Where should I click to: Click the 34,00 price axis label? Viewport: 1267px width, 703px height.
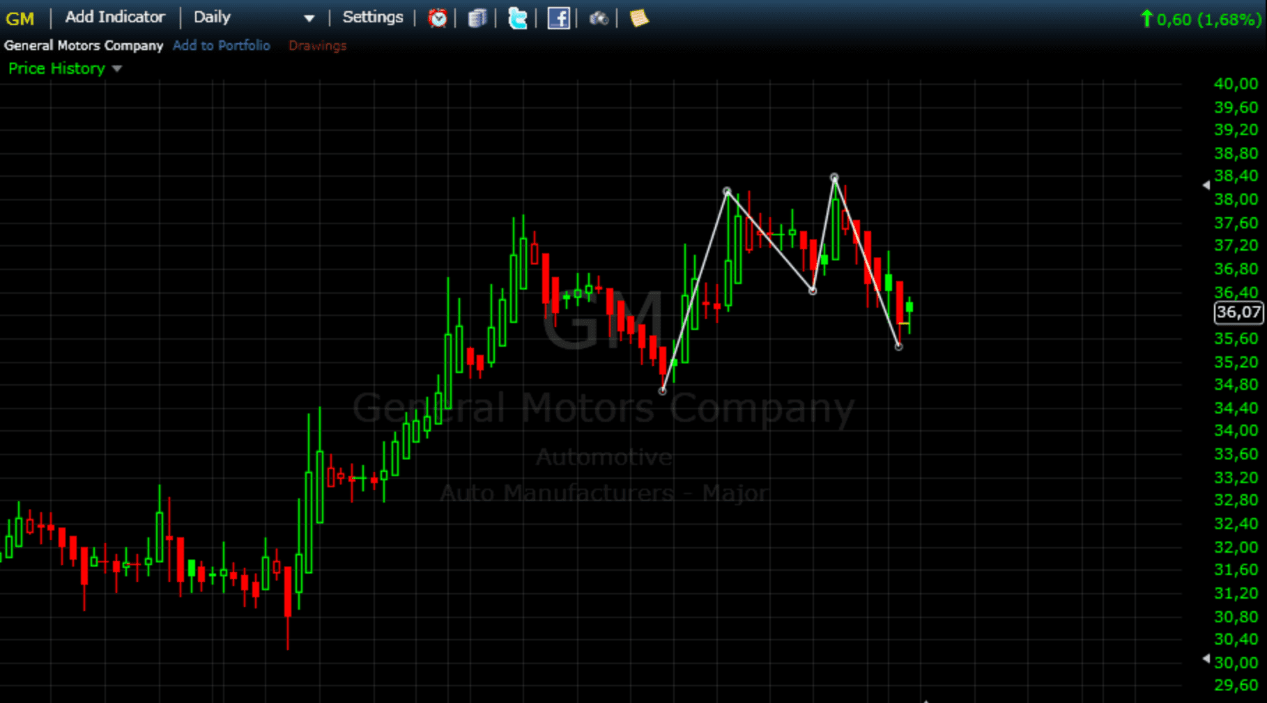pos(1236,430)
